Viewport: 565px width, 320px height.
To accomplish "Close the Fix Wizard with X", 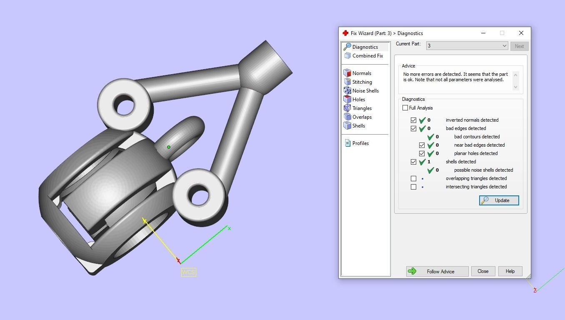I will [x=521, y=33].
